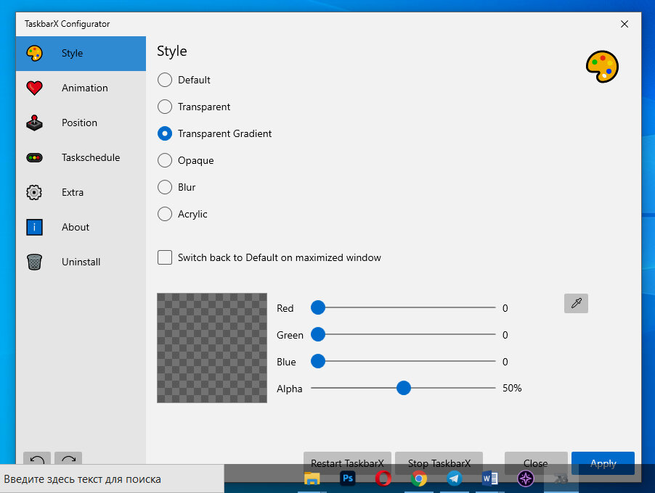Click the gear Extra icon
This screenshot has width=655, height=493.
coord(34,192)
